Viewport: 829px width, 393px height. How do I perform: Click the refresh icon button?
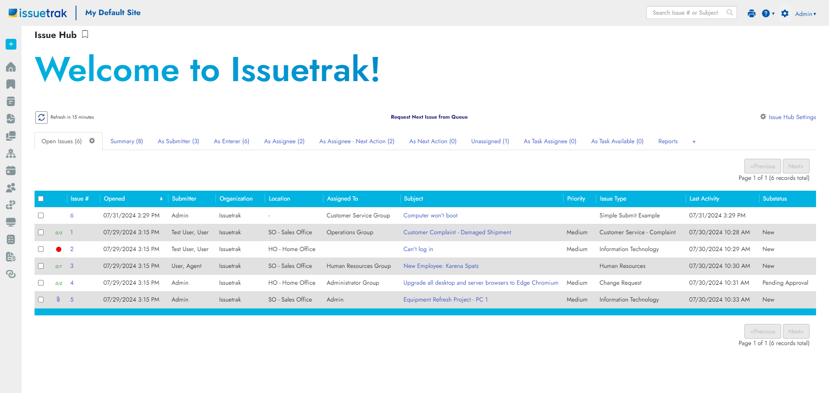(41, 117)
